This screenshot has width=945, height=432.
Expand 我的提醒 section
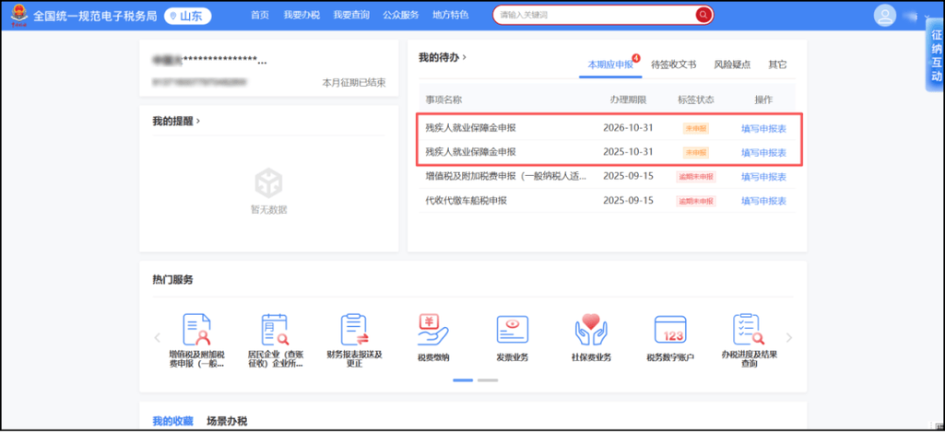point(177,121)
